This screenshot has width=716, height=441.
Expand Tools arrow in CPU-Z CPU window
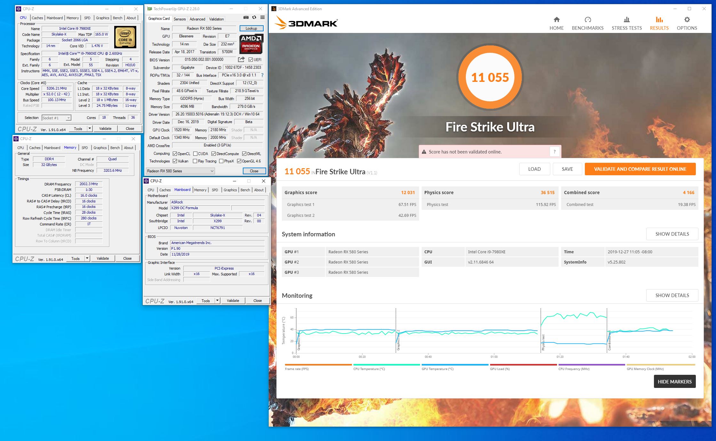tap(90, 129)
